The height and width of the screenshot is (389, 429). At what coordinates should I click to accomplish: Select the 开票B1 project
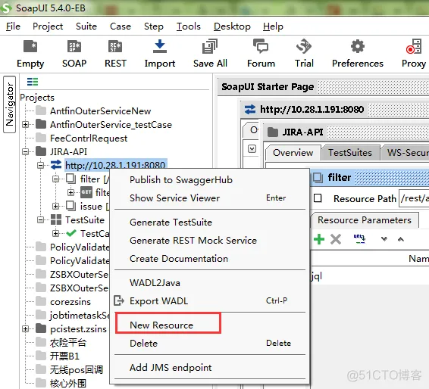(64, 356)
